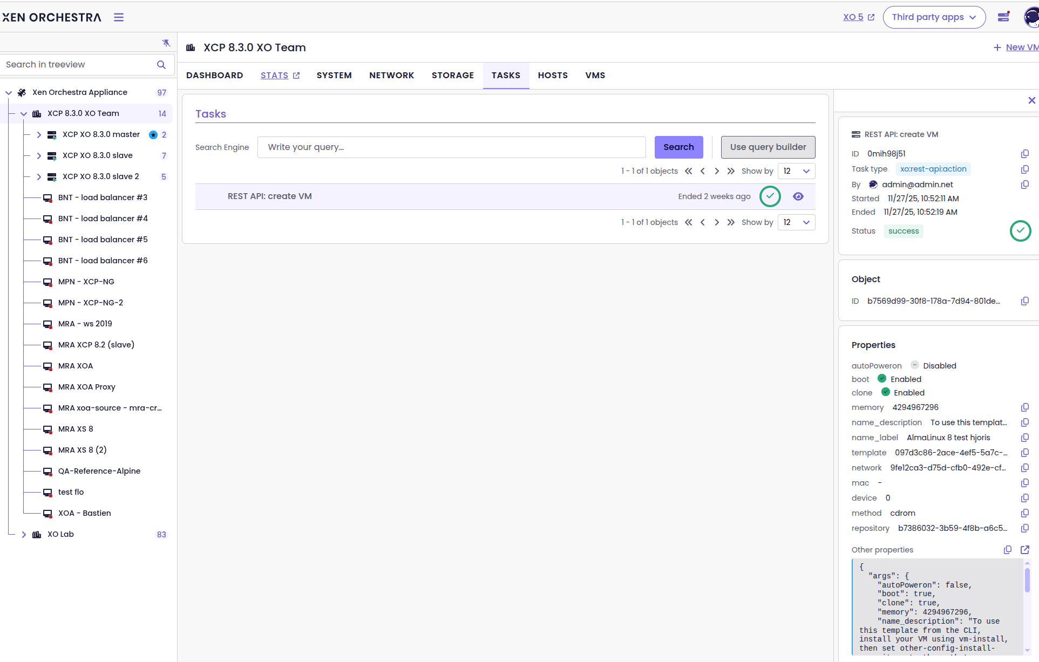Switch to the NETWORK tab
The image size is (1039, 662).
pos(391,76)
